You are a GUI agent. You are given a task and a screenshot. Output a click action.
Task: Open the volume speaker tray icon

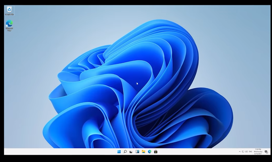coord(246,152)
